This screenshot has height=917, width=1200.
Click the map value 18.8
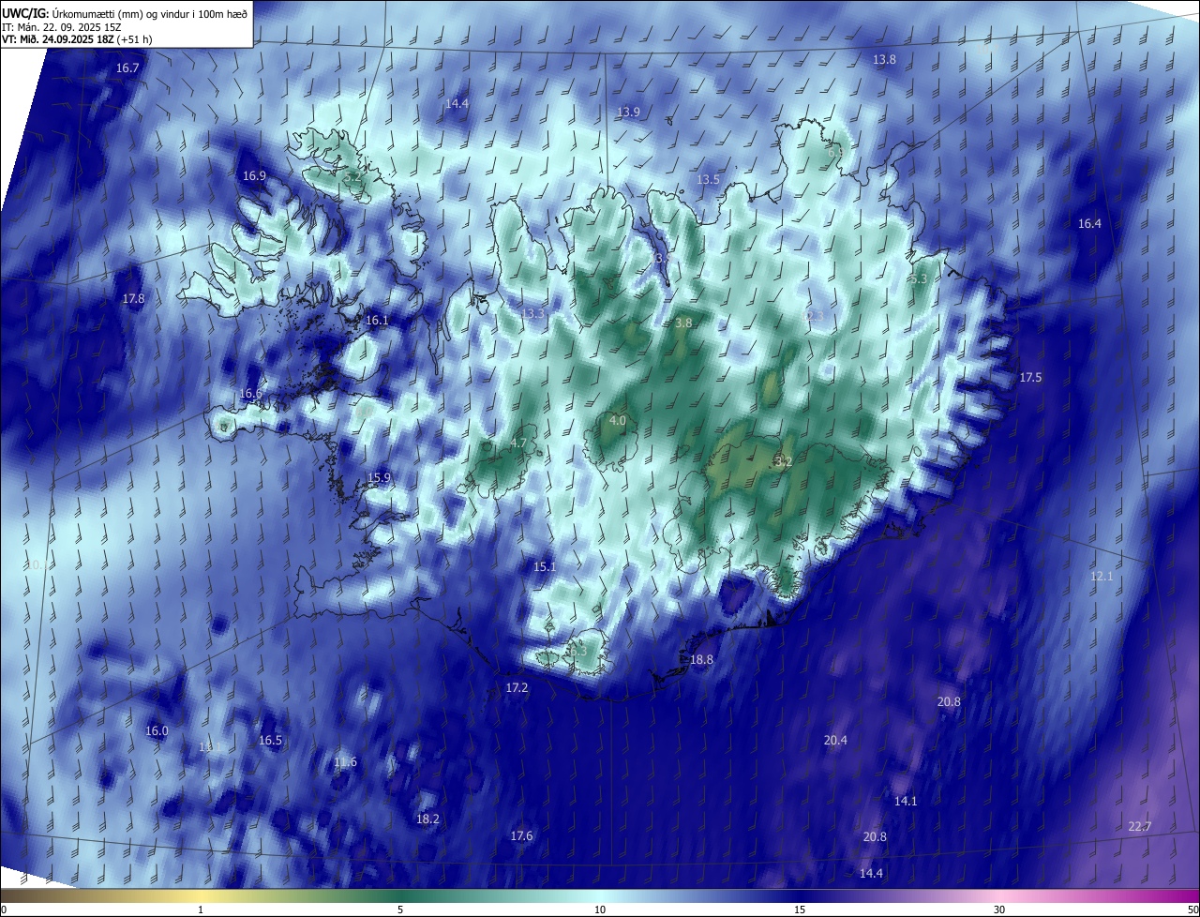(x=701, y=659)
